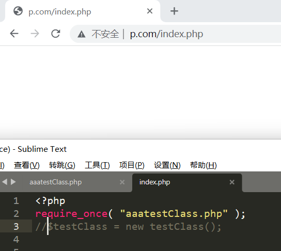Screen dimensions: 281x251
Task: Open the 查看(V) menu in Sublime Text
Action: tap(27, 165)
